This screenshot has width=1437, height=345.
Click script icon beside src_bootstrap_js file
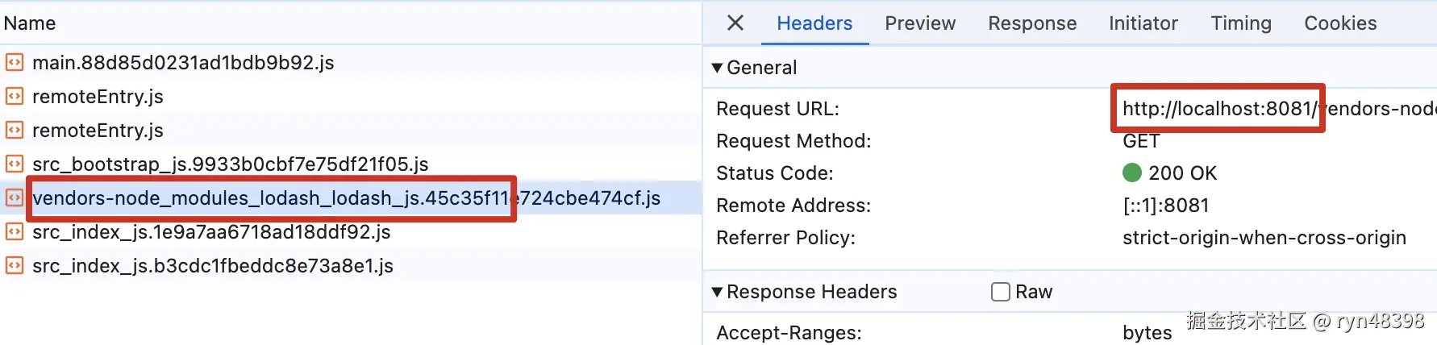(x=15, y=164)
